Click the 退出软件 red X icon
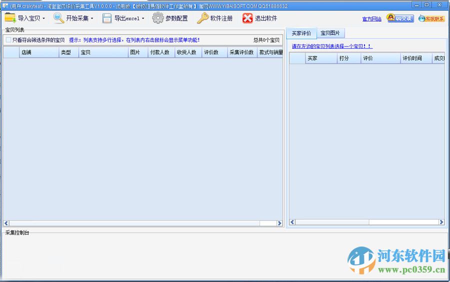The image size is (450, 282). pyautogui.click(x=247, y=18)
